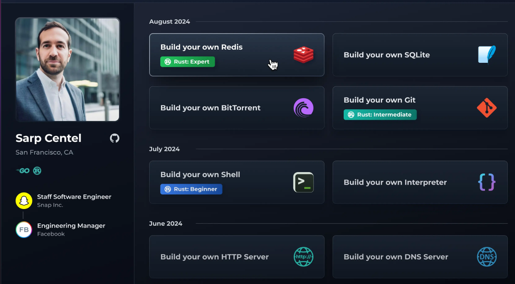This screenshot has width=515, height=284.
Task: Click the Sarp Centel name heading
Action: click(48, 138)
